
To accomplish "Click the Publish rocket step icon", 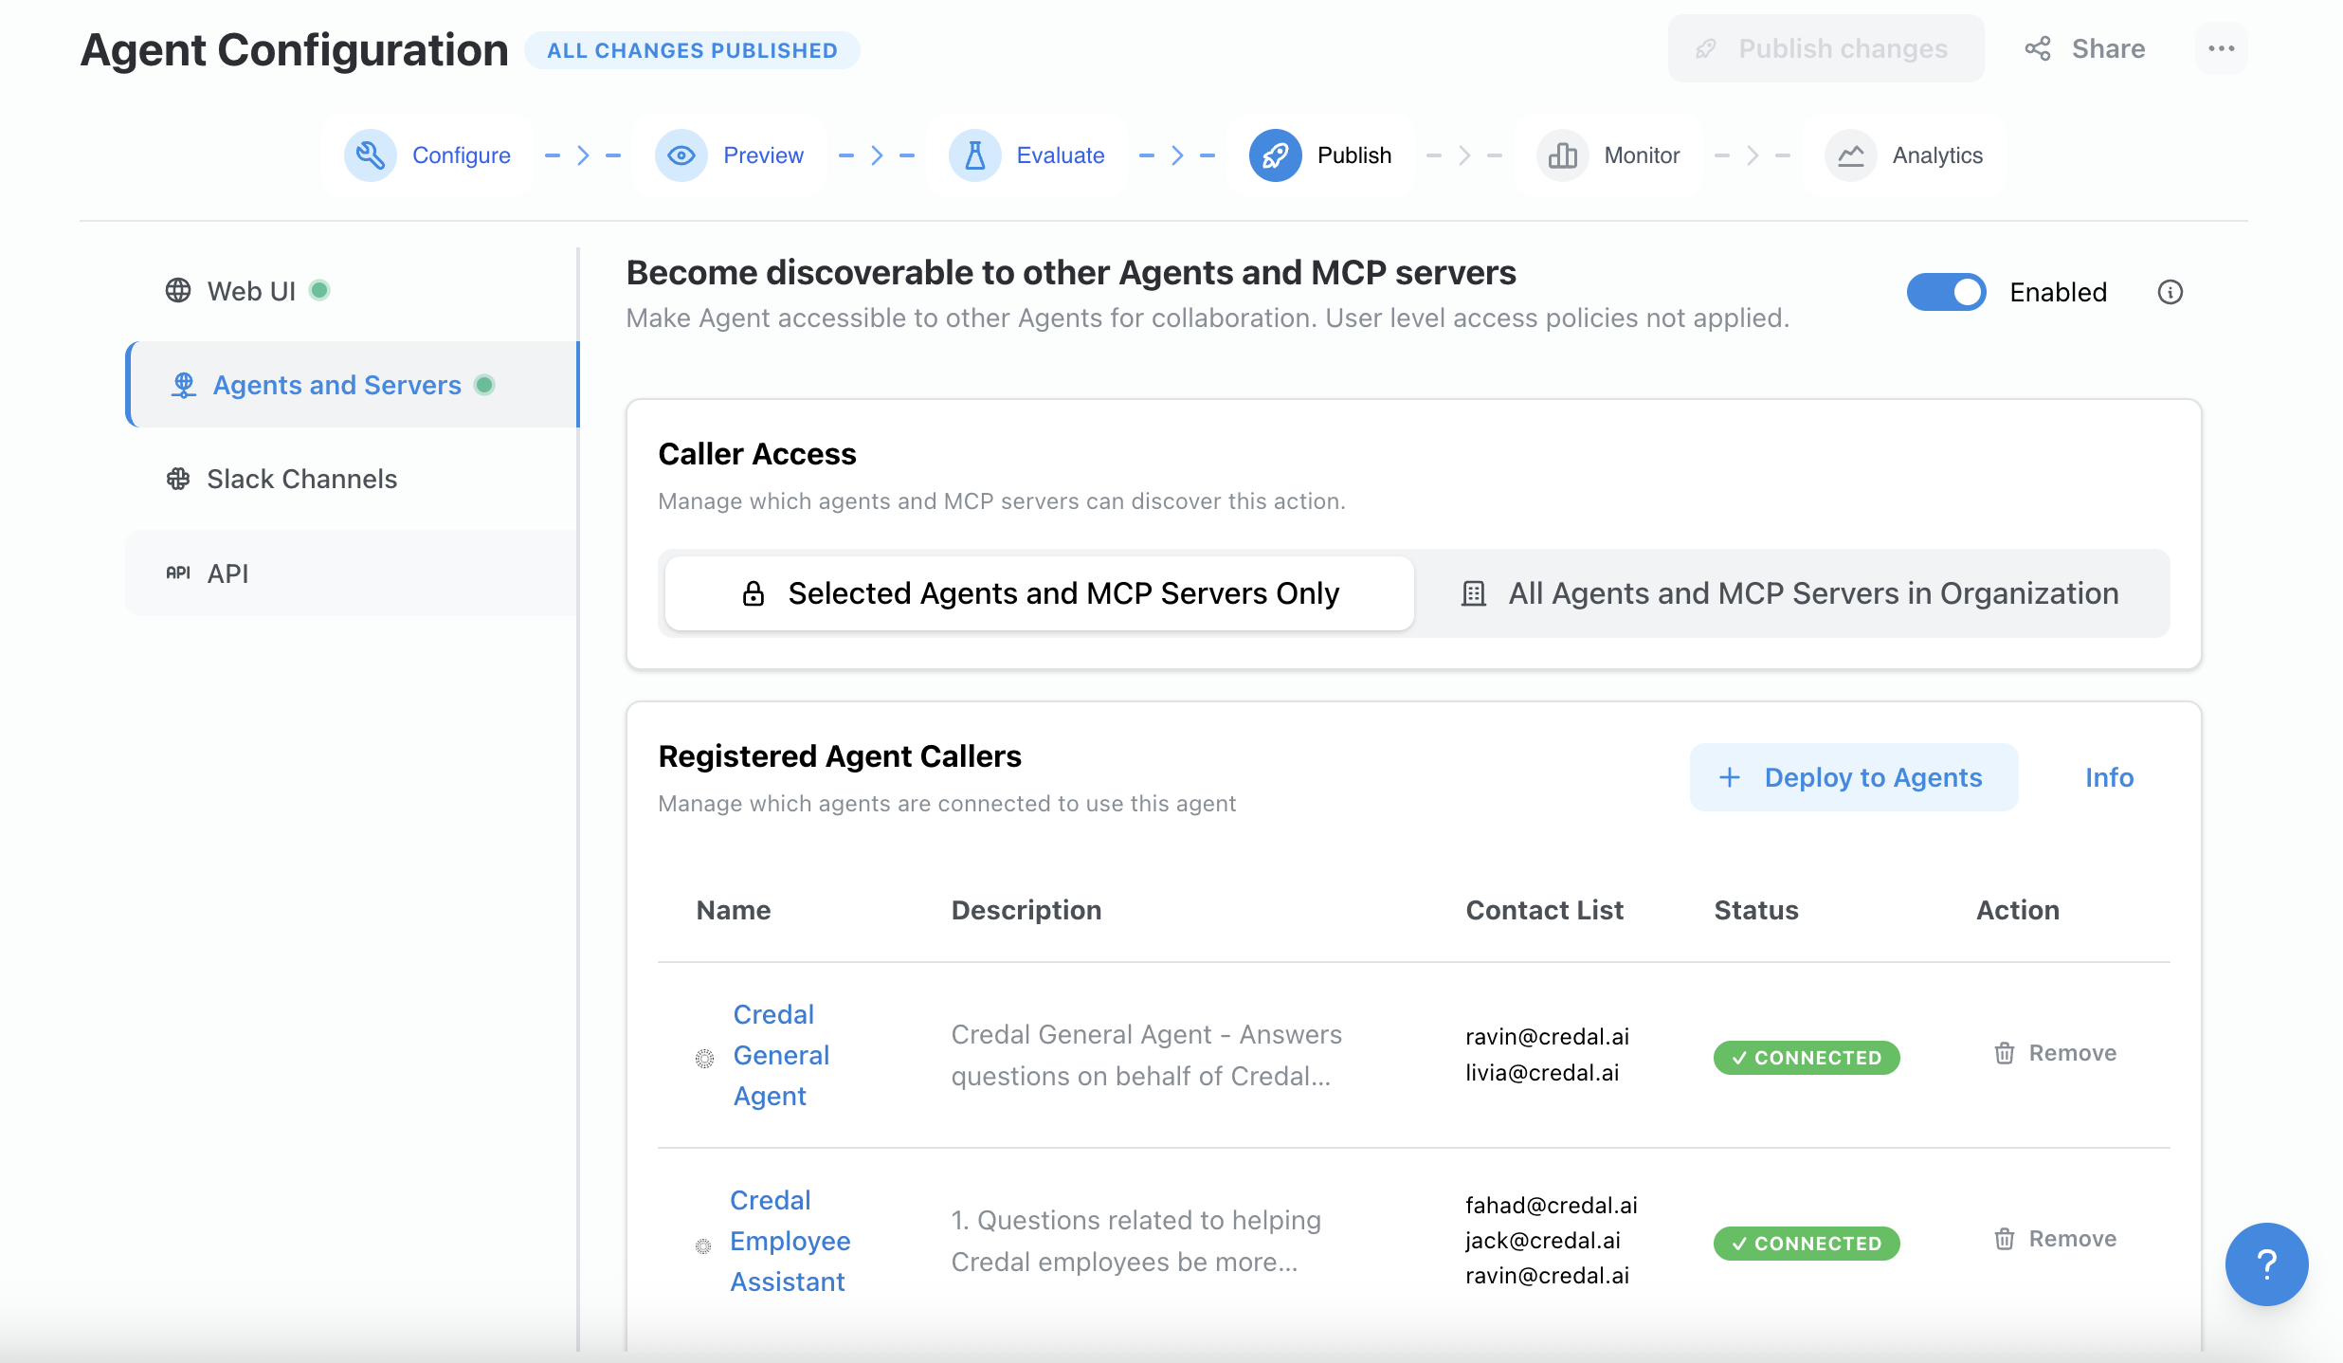I will click(x=1275, y=155).
